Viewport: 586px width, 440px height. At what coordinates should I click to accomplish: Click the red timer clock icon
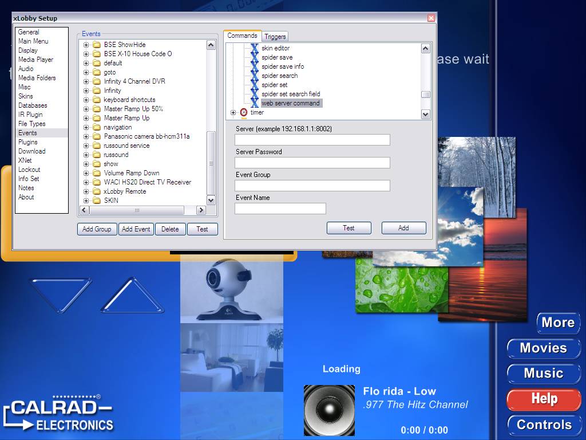244,112
